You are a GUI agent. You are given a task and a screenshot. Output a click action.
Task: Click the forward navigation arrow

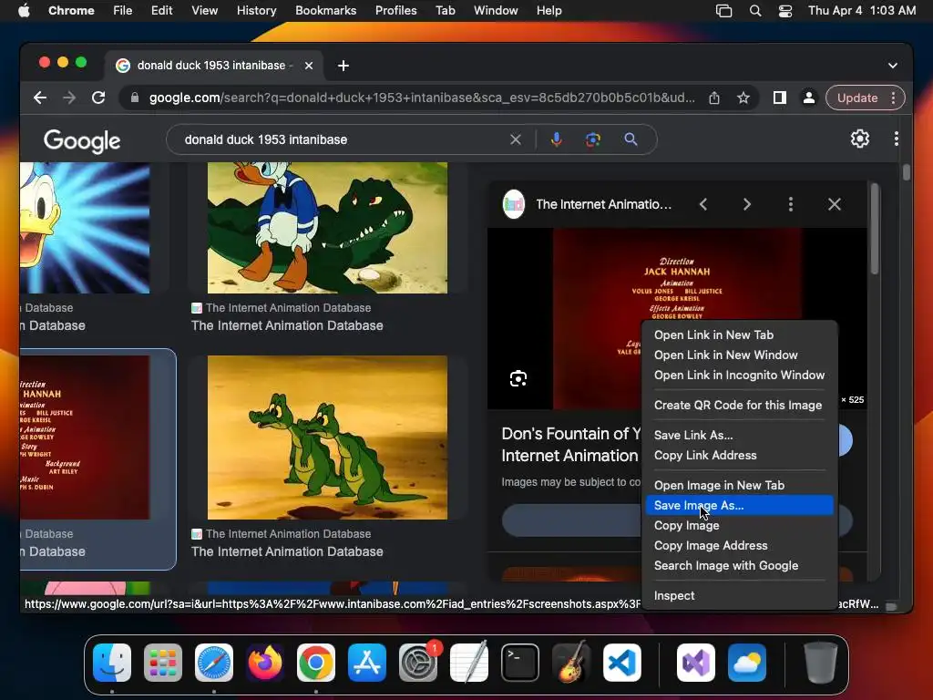point(69,98)
